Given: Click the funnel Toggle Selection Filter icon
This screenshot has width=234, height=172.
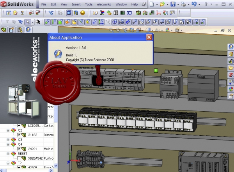Looking at the screenshot, I should click(7, 22).
